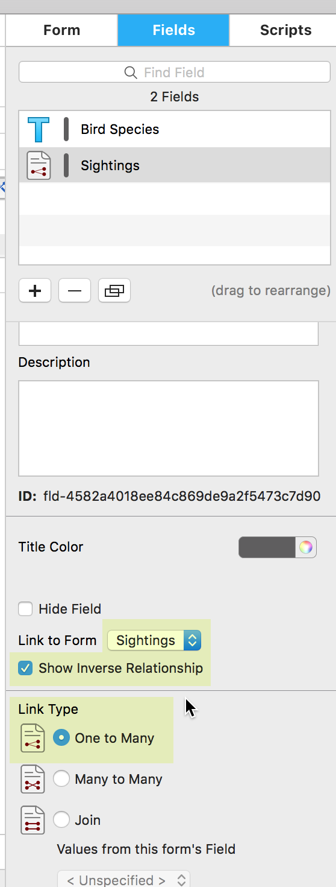Select the Join radio button
Screen dimensions: 336x887
(x=61, y=820)
